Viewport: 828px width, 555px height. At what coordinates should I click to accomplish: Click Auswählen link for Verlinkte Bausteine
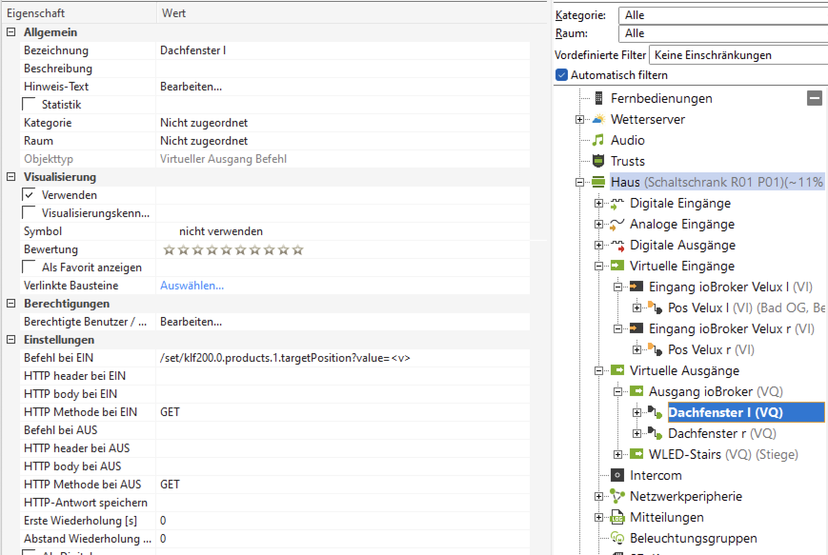pos(192,286)
